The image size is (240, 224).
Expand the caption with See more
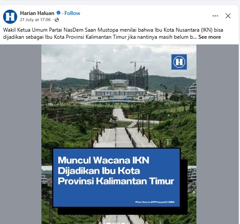210,37
